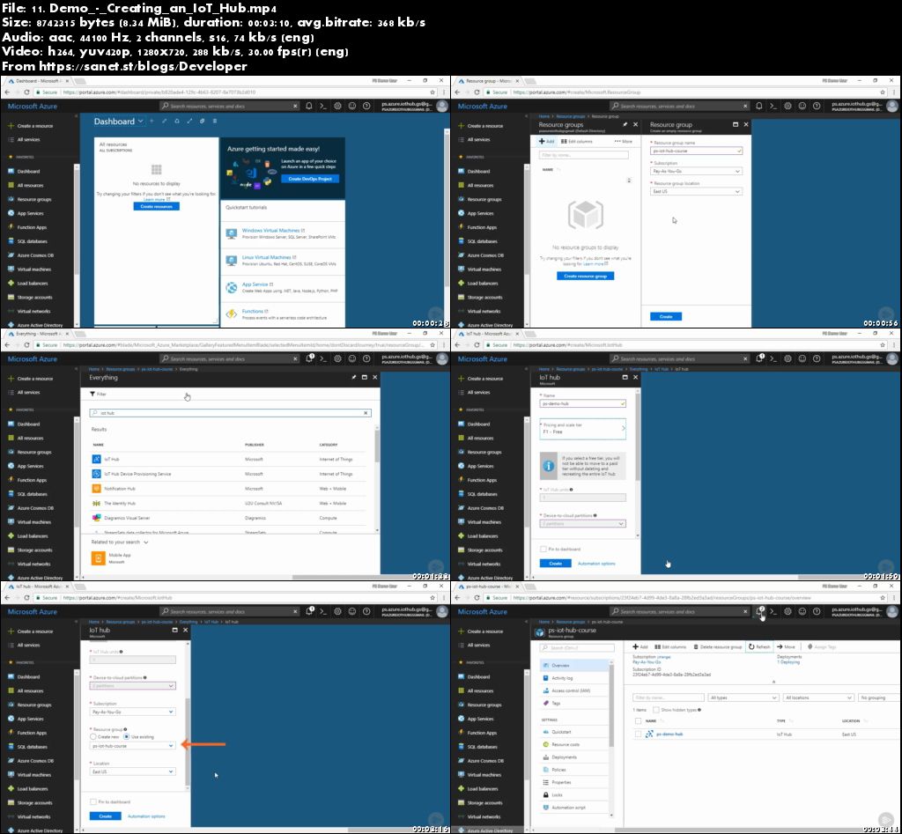The width and height of the screenshot is (902, 834).
Task: Open Subscription dropdown on the Resource group creation blade
Action: click(696, 172)
